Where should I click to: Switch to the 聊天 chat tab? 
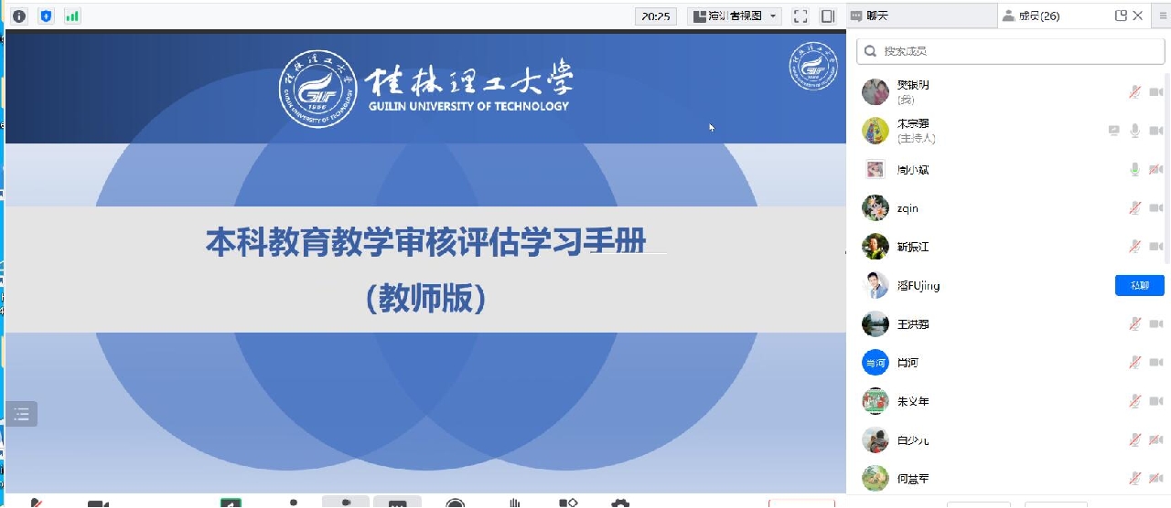tap(921, 16)
